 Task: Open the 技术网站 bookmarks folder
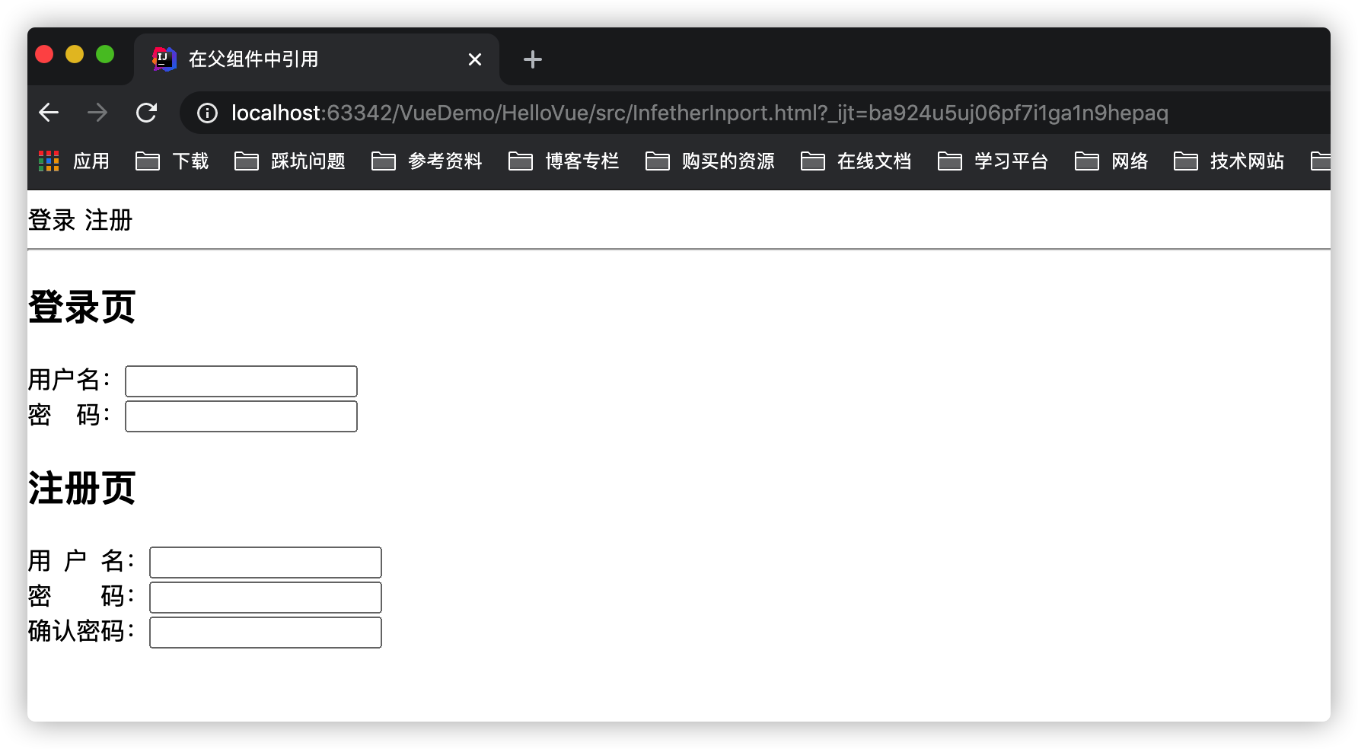(x=1229, y=161)
